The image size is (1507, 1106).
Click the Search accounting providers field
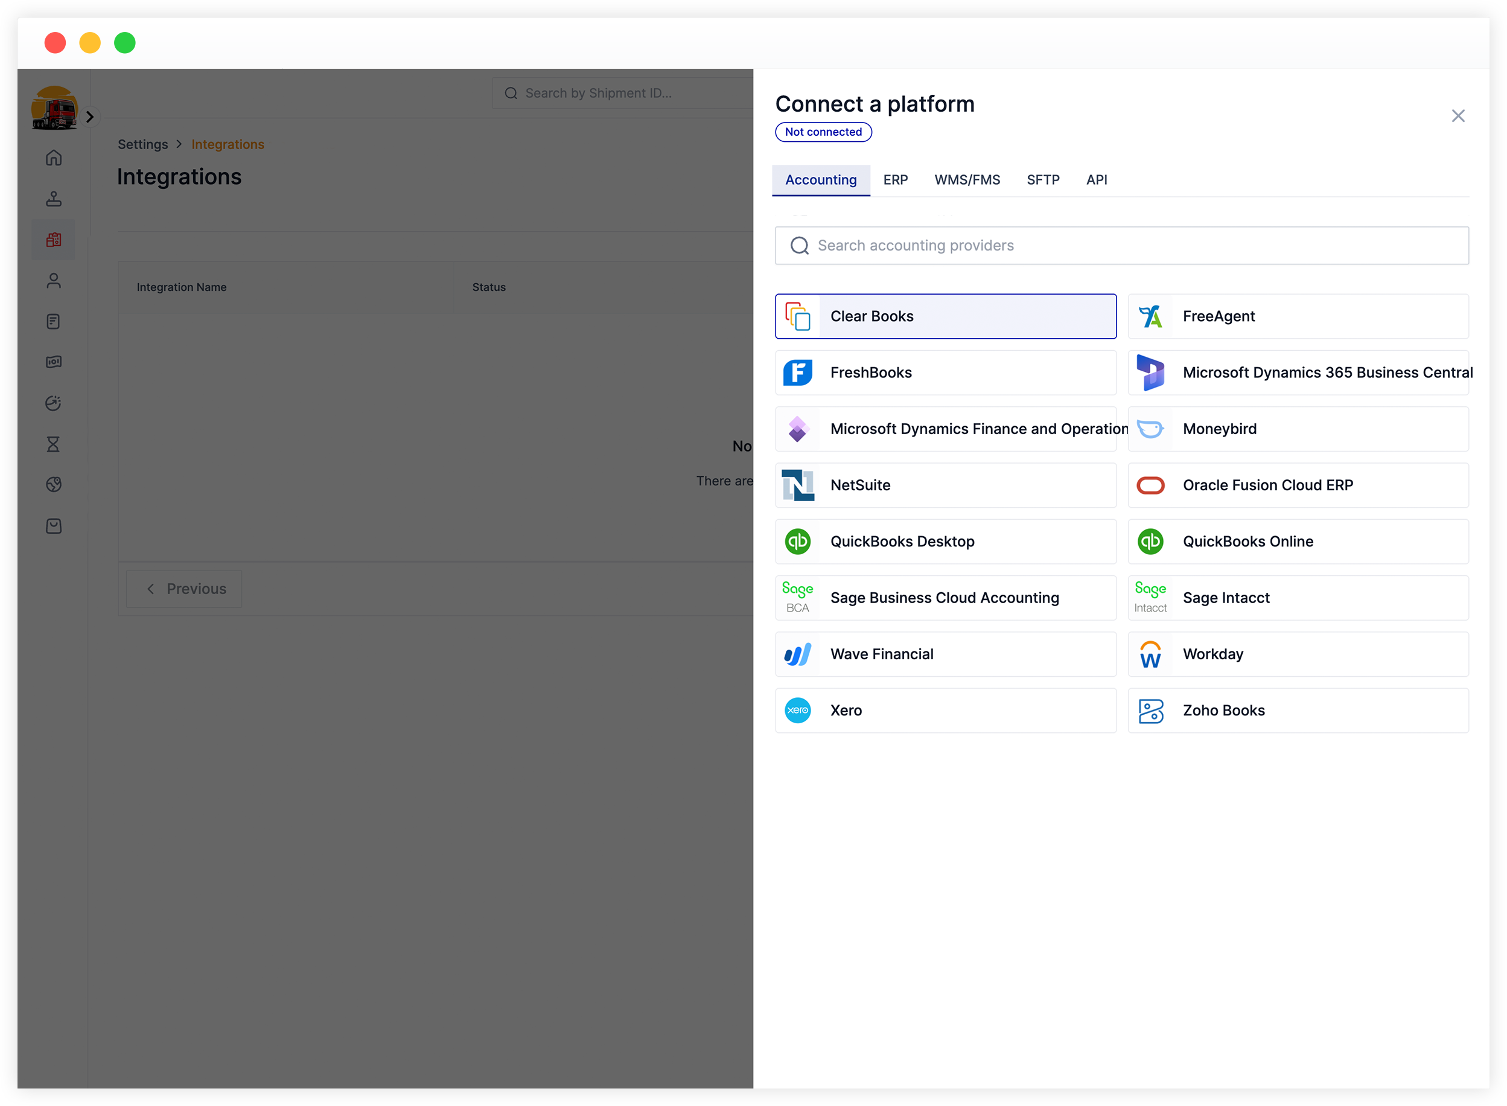point(1121,246)
